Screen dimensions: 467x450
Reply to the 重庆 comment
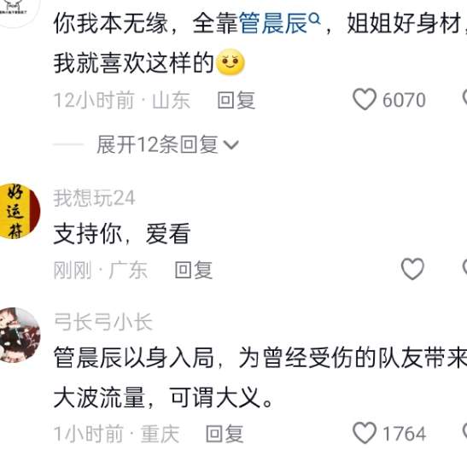(225, 434)
